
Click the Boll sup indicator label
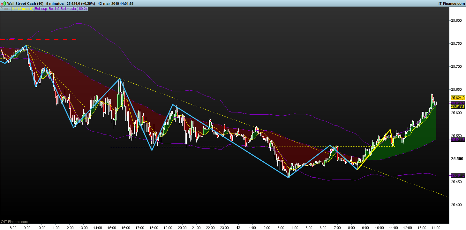tap(41, 9)
